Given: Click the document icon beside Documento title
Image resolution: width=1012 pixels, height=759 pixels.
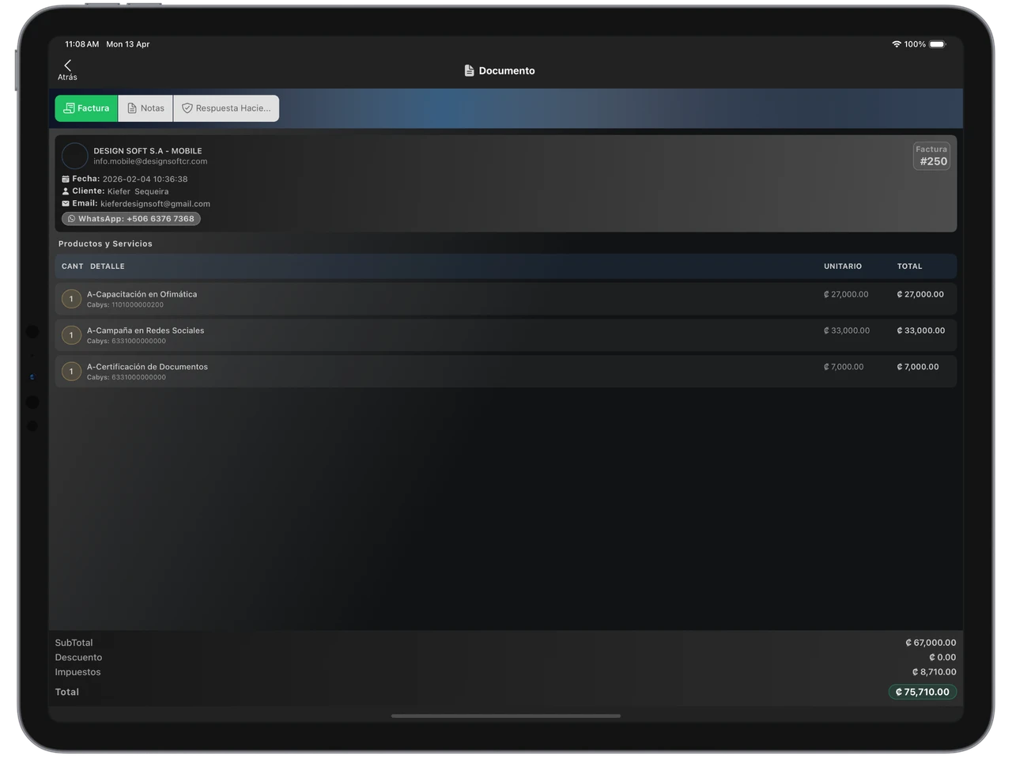Looking at the screenshot, I should 469,70.
